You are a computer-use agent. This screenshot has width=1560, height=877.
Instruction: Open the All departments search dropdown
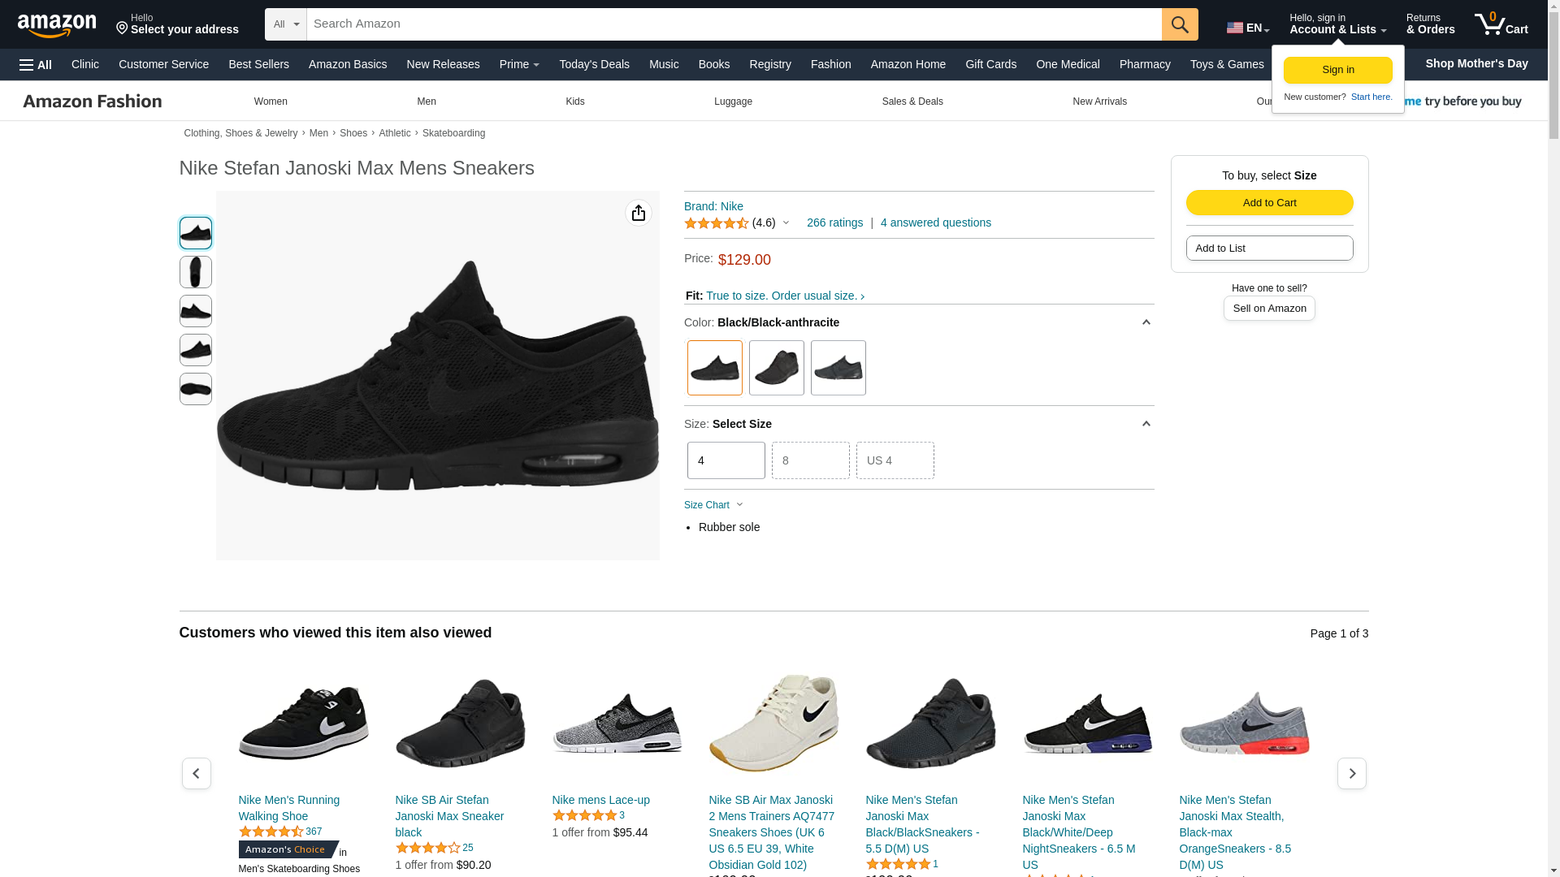(286, 24)
